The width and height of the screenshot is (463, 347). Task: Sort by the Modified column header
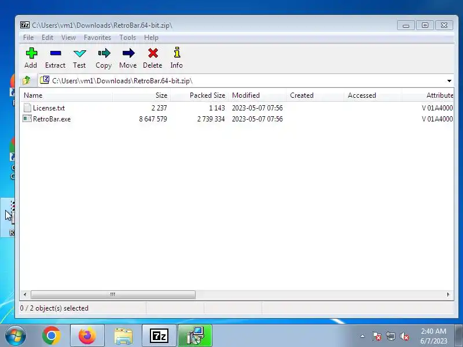click(x=257, y=95)
